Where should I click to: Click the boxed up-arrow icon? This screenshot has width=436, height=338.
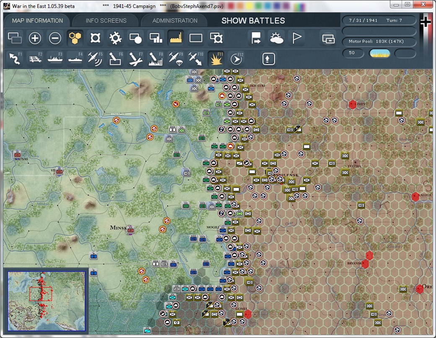point(268,59)
